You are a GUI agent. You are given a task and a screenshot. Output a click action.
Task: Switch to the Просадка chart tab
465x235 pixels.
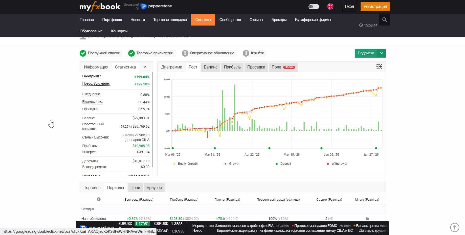pyautogui.click(x=256, y=67)
